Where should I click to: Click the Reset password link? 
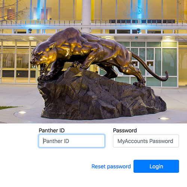point(111,166)
